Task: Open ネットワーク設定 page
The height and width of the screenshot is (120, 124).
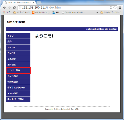Action: [18, 99]
